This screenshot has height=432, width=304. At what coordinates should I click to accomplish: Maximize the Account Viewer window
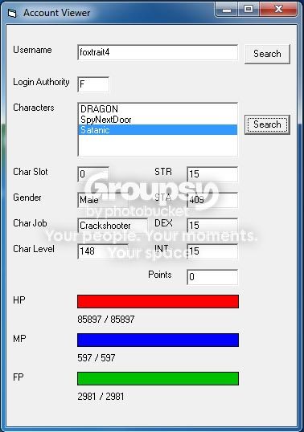249,10
